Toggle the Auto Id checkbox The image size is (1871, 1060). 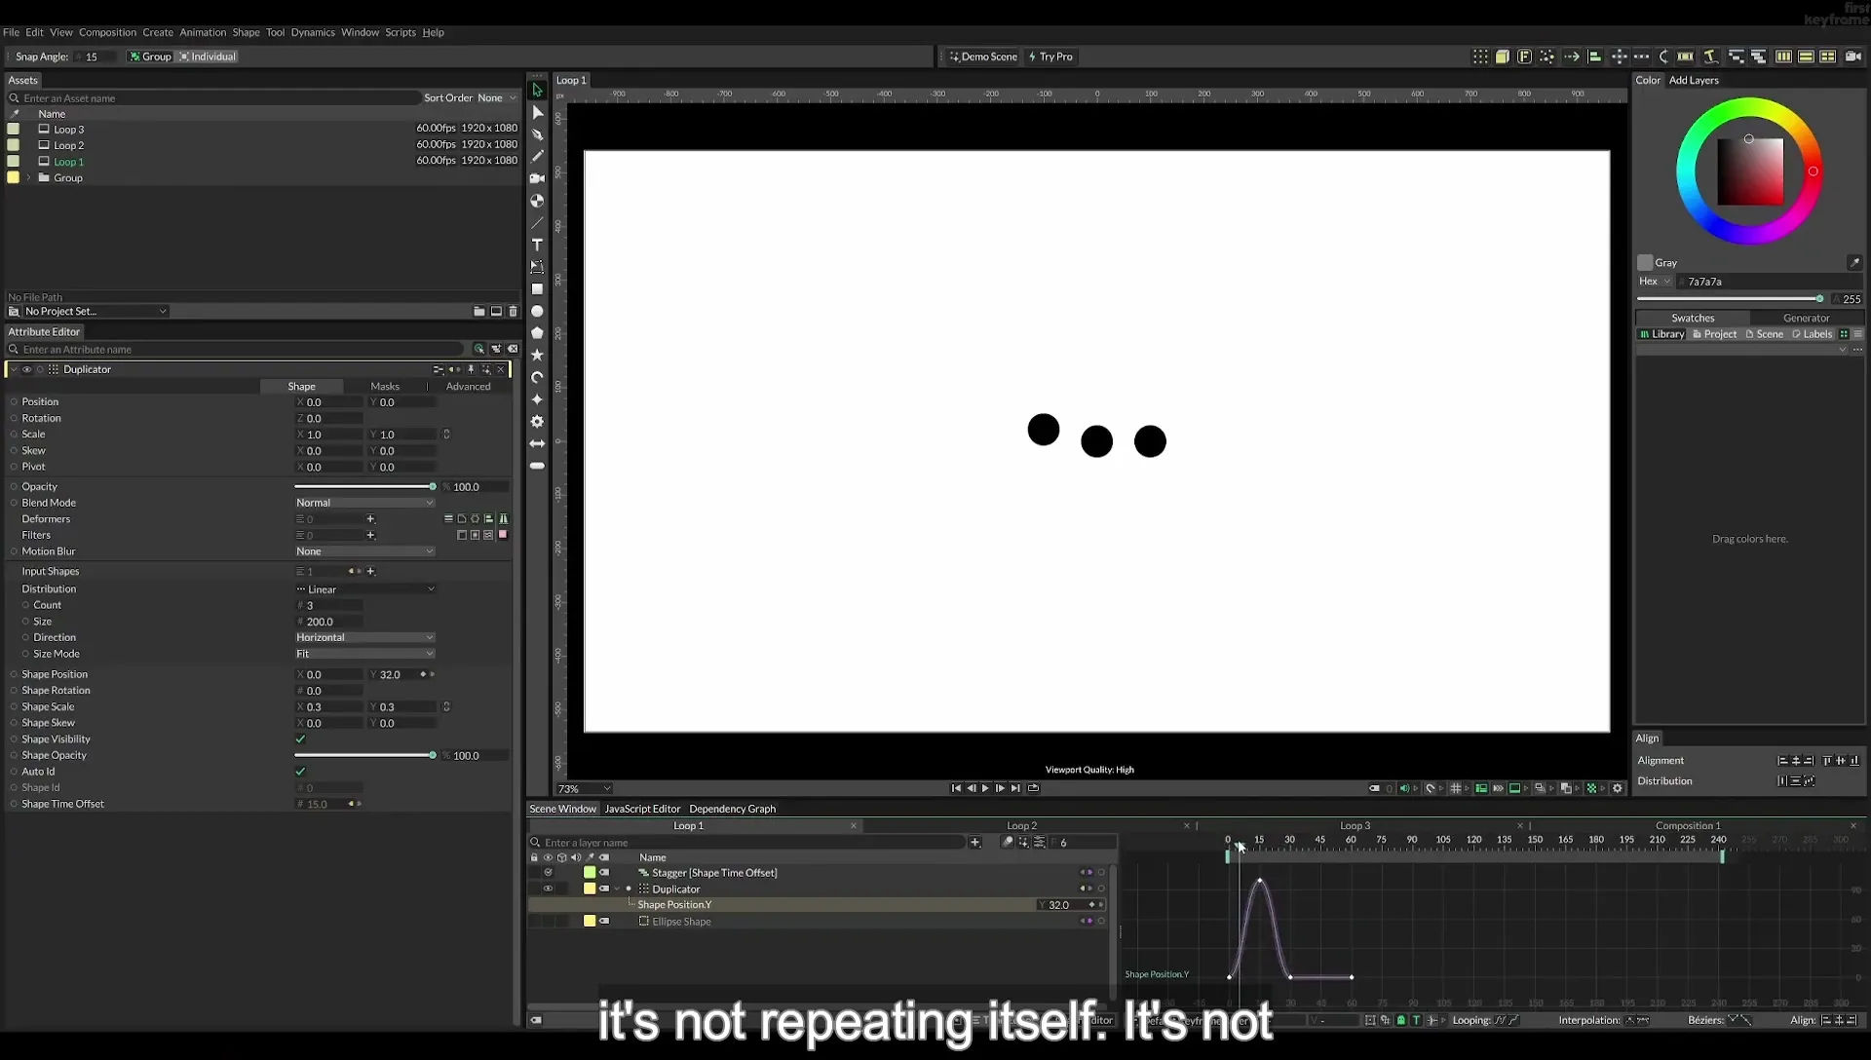tap(301, 772)
